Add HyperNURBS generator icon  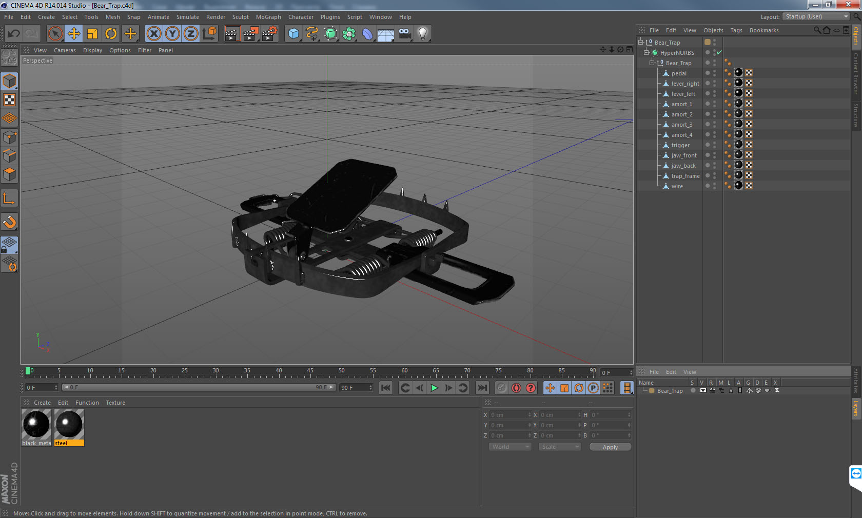tap(330, 34)
